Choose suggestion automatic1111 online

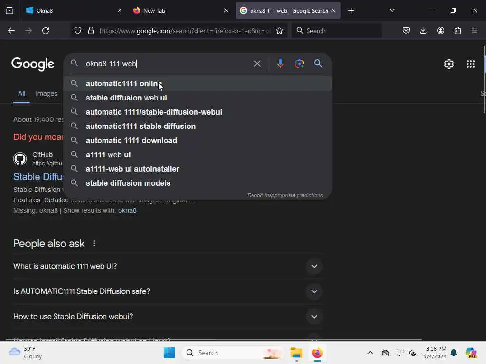198,83
